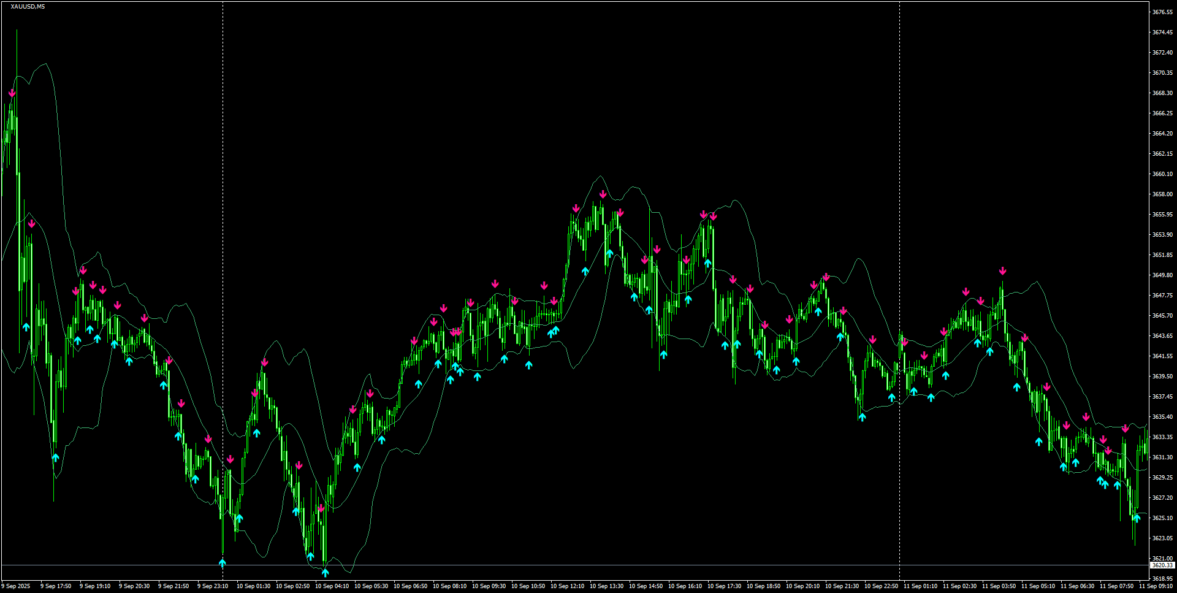Image resolution: width=1177 pixels, height=593 pixels.
Task: Select the 10 Sep 04:10 time label
Action: point(332,586)
